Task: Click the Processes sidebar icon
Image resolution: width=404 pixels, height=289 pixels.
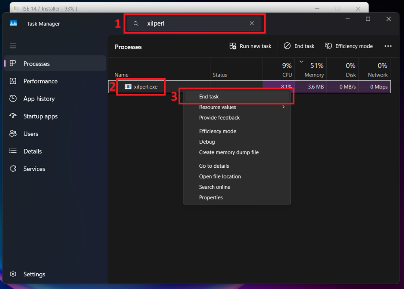Action: [x=13, y=64]
